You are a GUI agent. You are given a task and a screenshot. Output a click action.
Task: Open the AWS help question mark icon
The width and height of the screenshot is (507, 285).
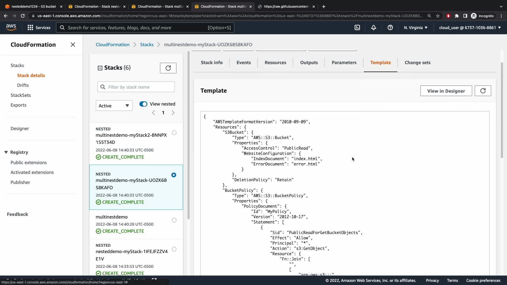click(x=390, y=27)
